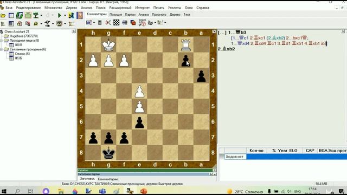This screenshot has width=347, height=195.
Task: Click the Ходов нет table cell
Action: point(235,157)
